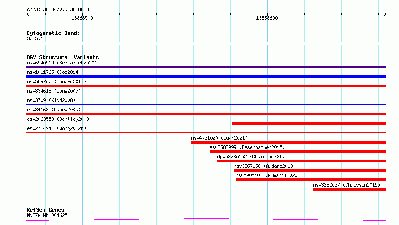Click the thick red esv34163 variant bar
399x225 pixels.
coord(206,114)
